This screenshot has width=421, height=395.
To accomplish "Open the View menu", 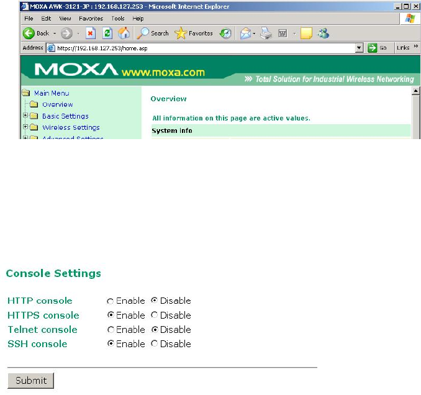I will (x=65, y=19).
